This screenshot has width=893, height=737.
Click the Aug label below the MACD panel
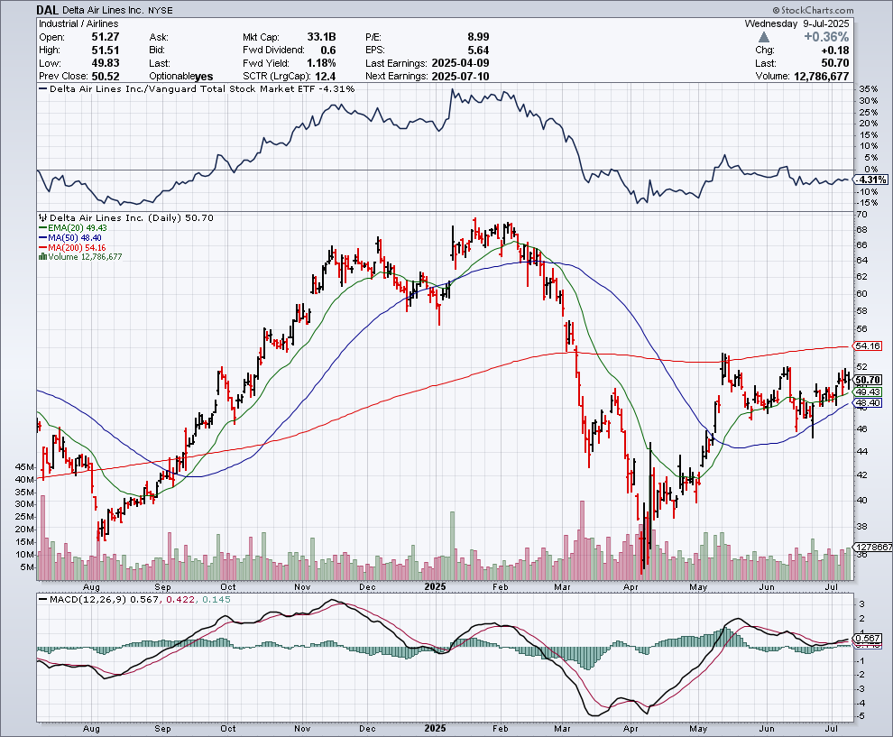click(91, 729)
